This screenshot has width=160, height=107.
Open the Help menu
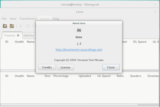tap(56, 19)
